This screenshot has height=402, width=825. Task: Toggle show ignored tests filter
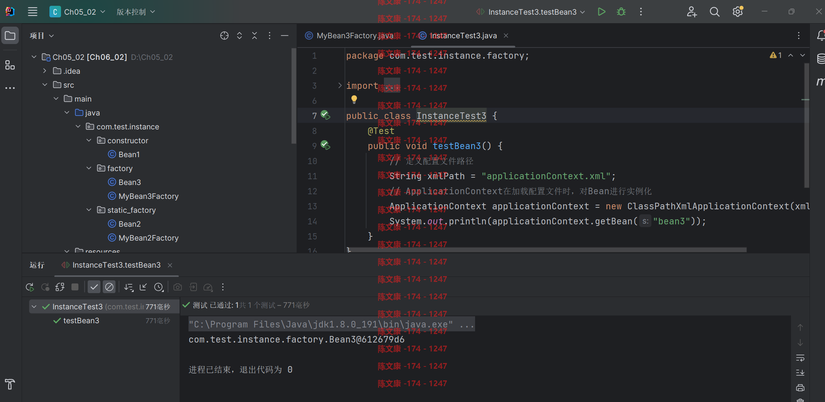(109, 287)
